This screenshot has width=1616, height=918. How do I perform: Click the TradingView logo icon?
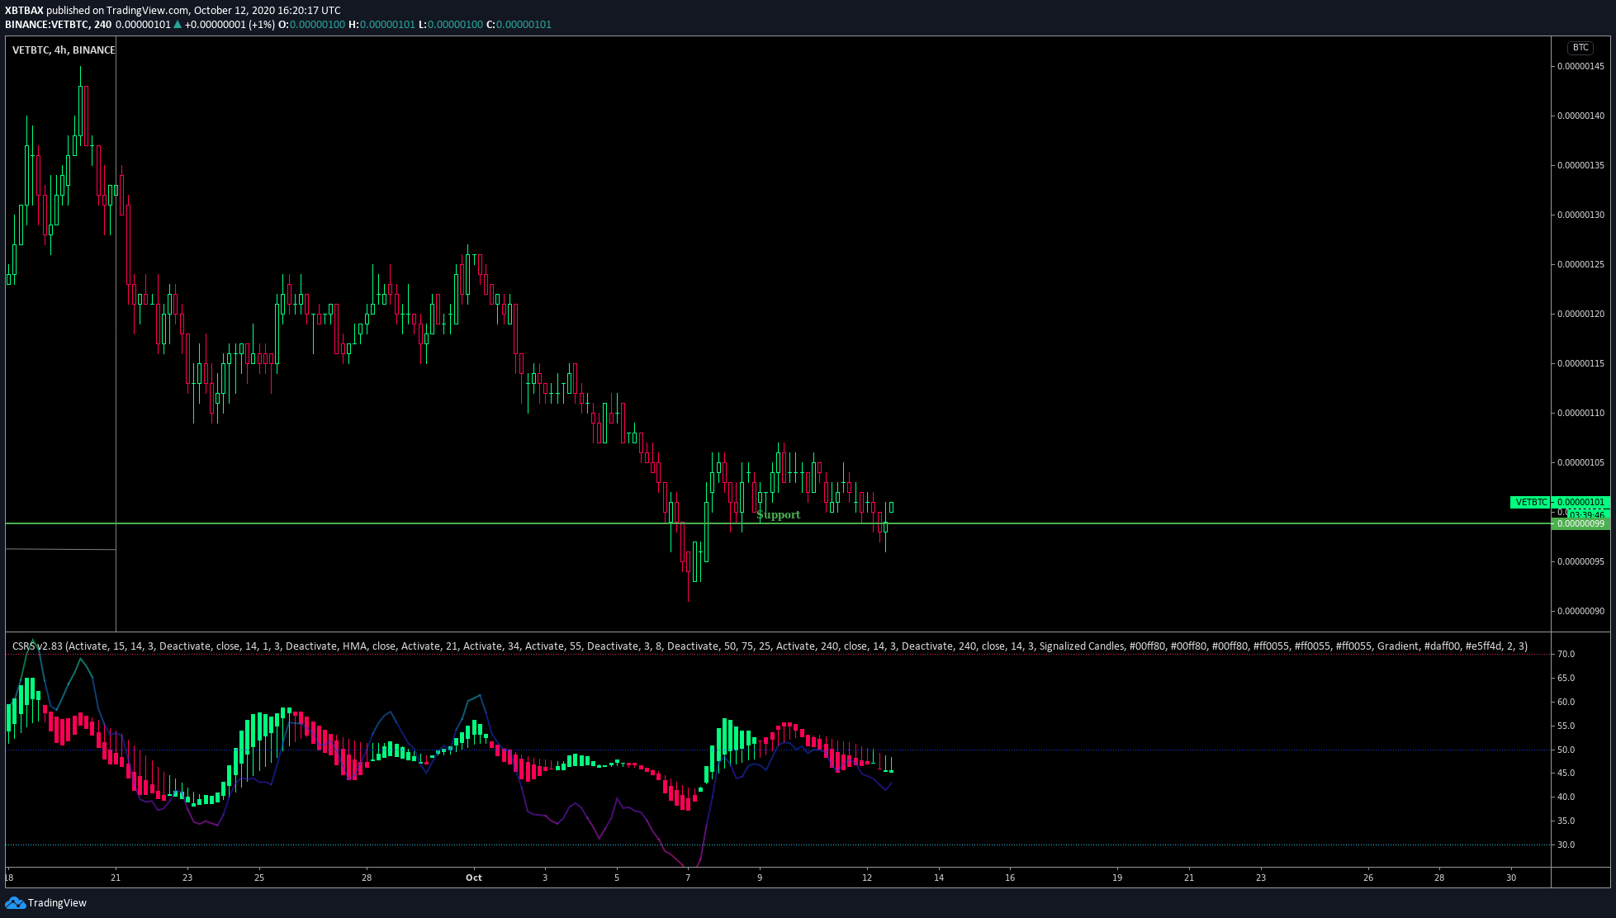(15, 902)
